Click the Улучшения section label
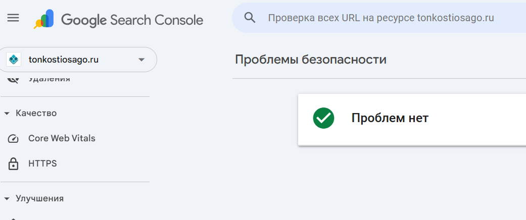 point(39,199)
